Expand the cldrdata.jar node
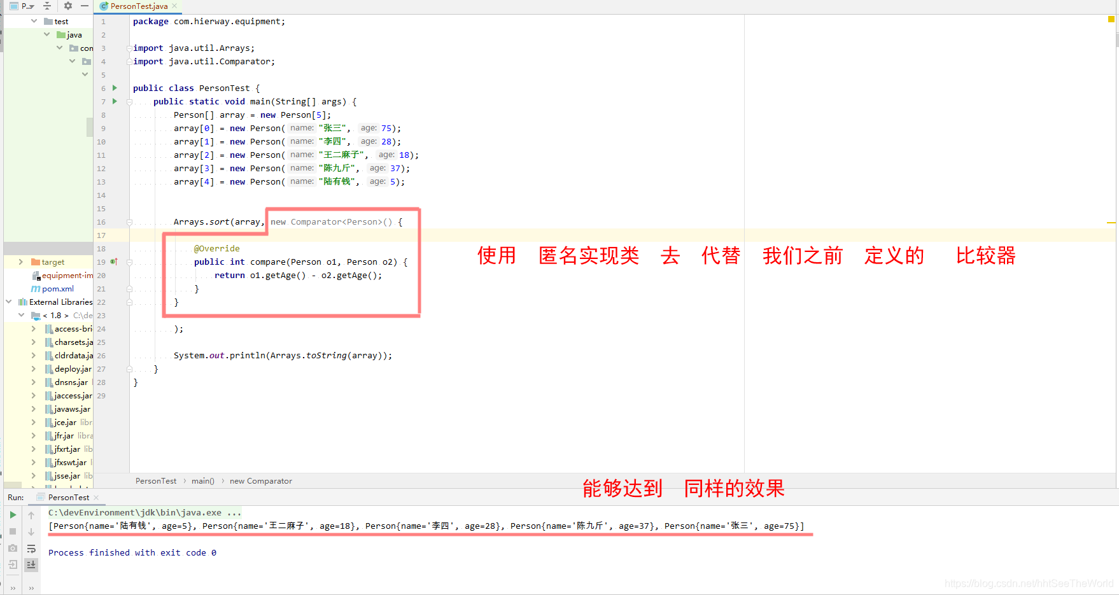Screen dimensions: 1119x595 coord(34,355)
